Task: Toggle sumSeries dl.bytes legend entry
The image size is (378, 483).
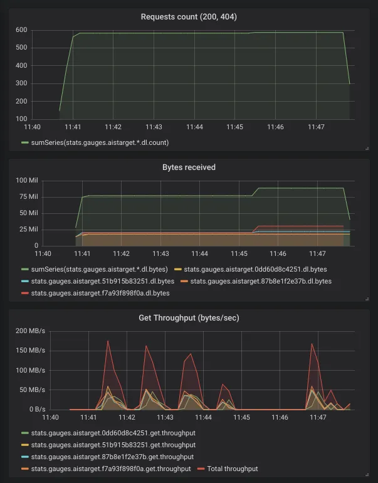Action: click(x=100, y=269)
